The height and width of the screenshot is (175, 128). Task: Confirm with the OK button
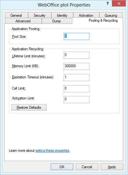[62, 167]
